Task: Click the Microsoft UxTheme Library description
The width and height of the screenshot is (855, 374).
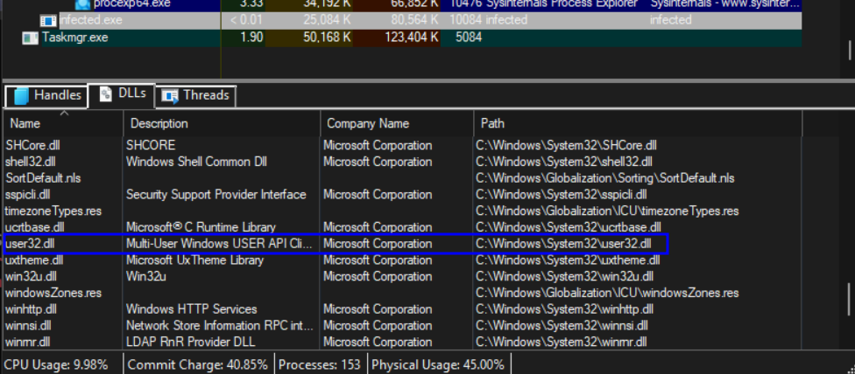Action: click(x=194, y=260)
